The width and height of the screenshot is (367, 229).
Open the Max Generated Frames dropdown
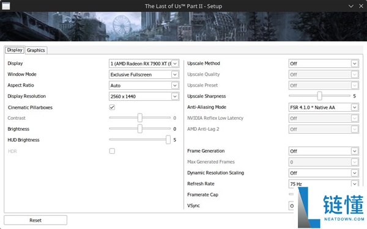(x=324, y=162)
